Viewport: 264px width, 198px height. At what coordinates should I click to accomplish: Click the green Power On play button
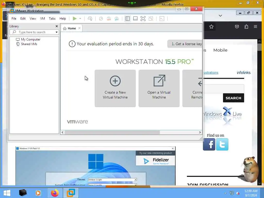pos(75,19)
